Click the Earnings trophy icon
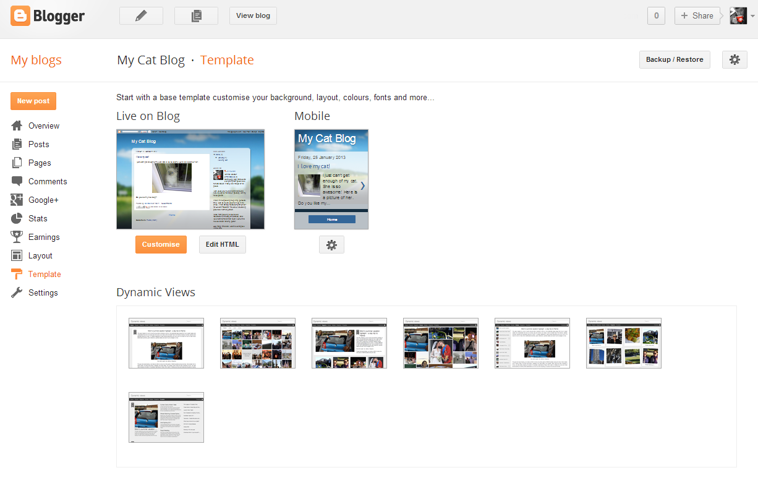758x478 pixels. click(17, 237)
